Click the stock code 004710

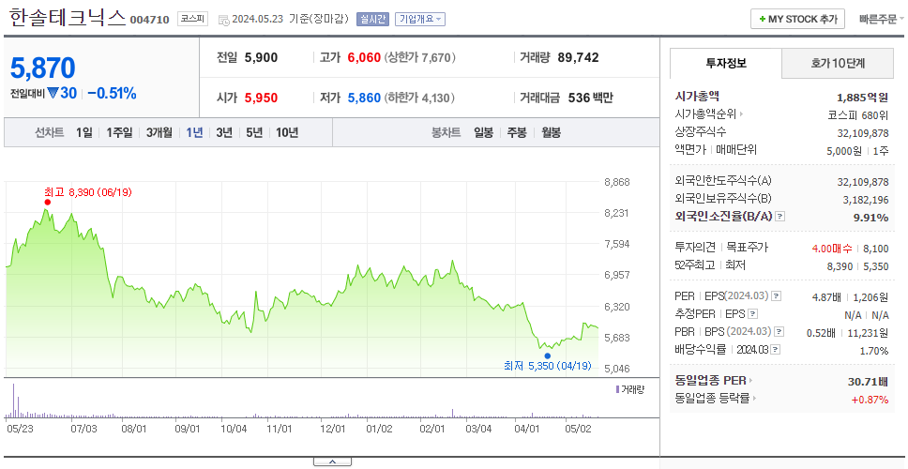click(149, 21)
